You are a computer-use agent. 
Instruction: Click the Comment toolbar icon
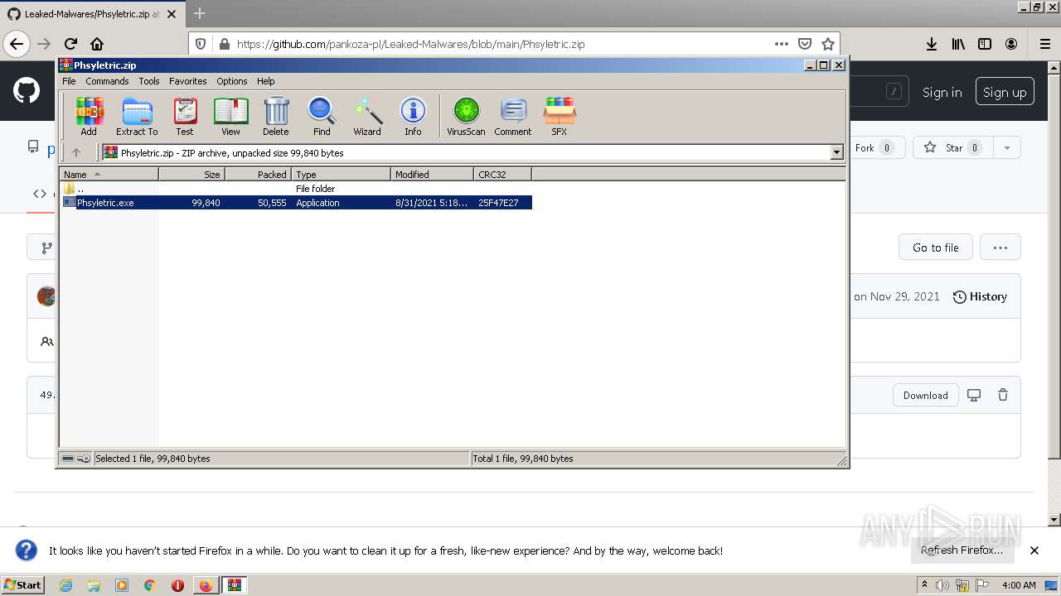[513, 116]
